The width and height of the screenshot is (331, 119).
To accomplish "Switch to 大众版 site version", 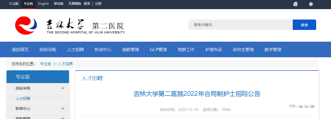I will 14,4.
